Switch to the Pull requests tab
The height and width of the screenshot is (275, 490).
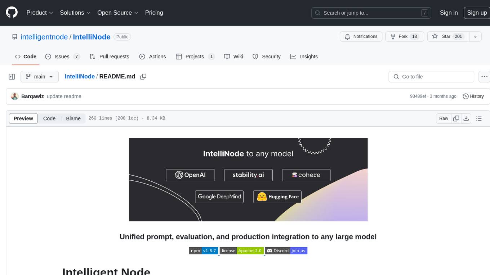point(109,57)
